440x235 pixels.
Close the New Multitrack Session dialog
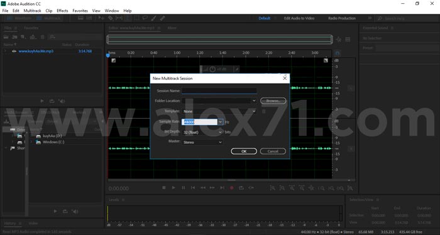(x=285, y=79)
